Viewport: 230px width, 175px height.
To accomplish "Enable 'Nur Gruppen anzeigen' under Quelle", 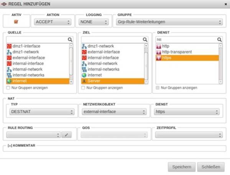I will 8,88.
